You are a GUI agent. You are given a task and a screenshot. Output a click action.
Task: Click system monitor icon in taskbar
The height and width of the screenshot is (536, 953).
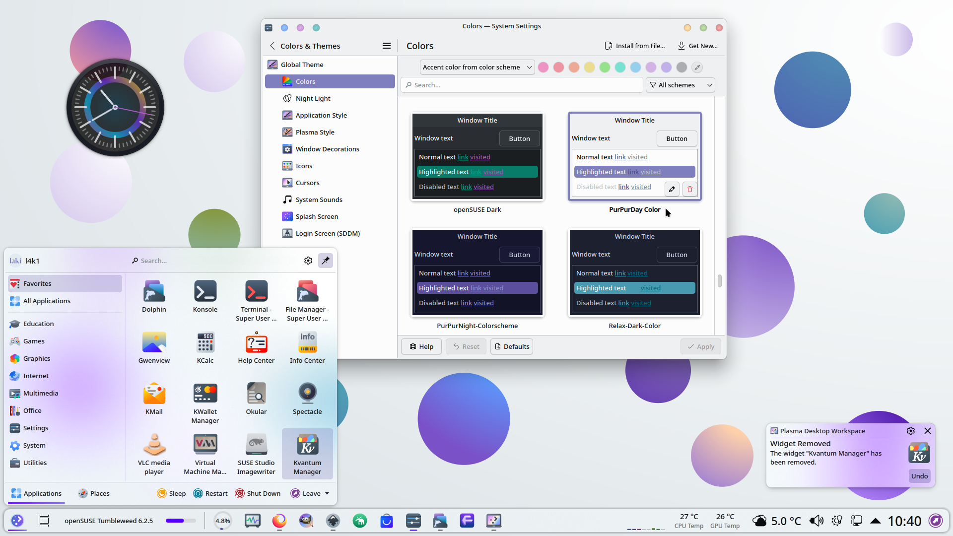(x=252, y=521)
